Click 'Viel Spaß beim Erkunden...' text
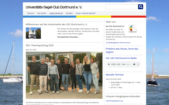This screenshot has height=105, width=169. (68, 37)
